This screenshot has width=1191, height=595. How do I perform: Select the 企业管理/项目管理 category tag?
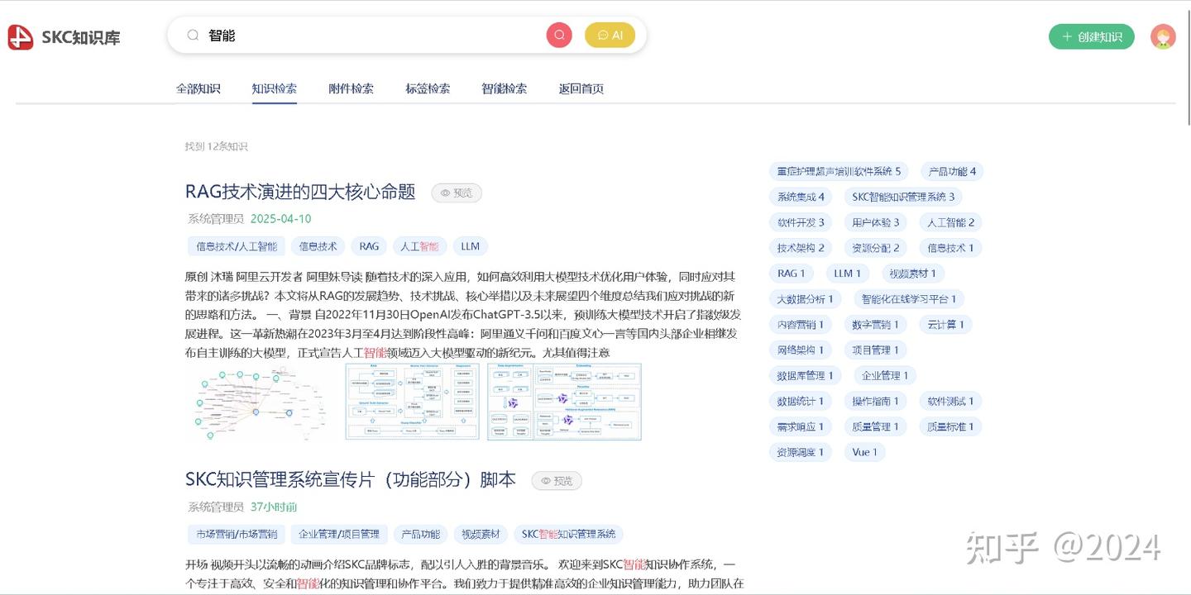[339, 534]
